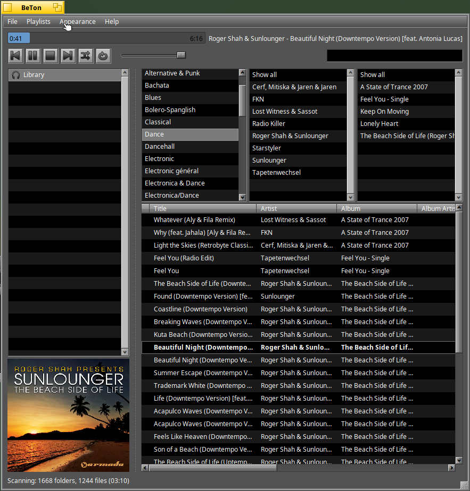470x491 pixels.
Task: Select the Library headphones icon
Action: [x=16, y=75]
